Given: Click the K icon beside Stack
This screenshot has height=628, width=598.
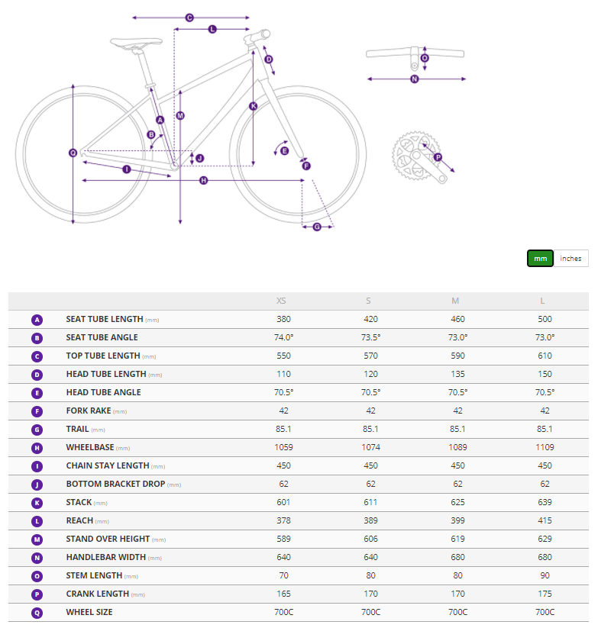Looking at the screenshot, I should (37, 503).
